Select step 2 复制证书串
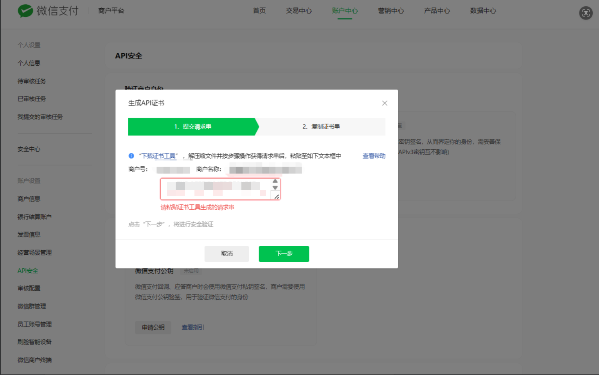The image size is (599, 375). [x=321, y=127]
